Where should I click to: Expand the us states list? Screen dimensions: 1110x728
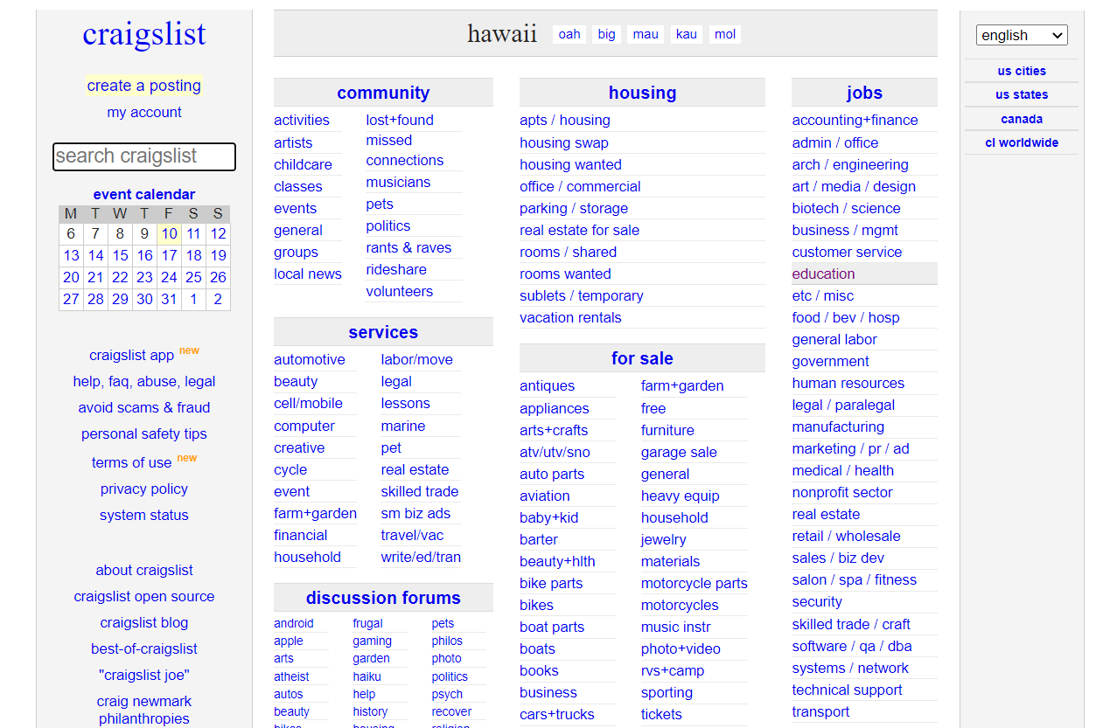click(x=1022, y=94)
